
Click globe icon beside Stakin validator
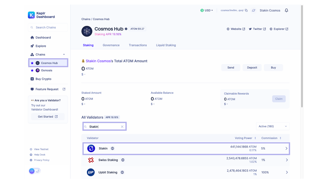tap(113, 148)
